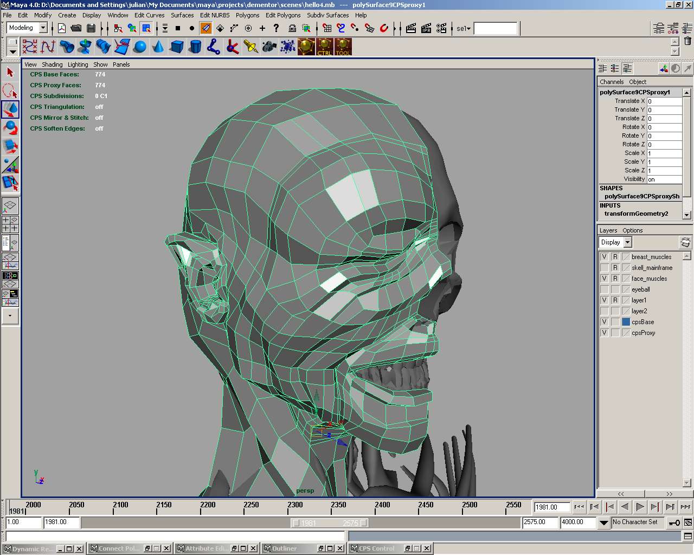Toggle visibility box for eyeball layer
The image size is (694, 555).
click(x=605, y=289)
